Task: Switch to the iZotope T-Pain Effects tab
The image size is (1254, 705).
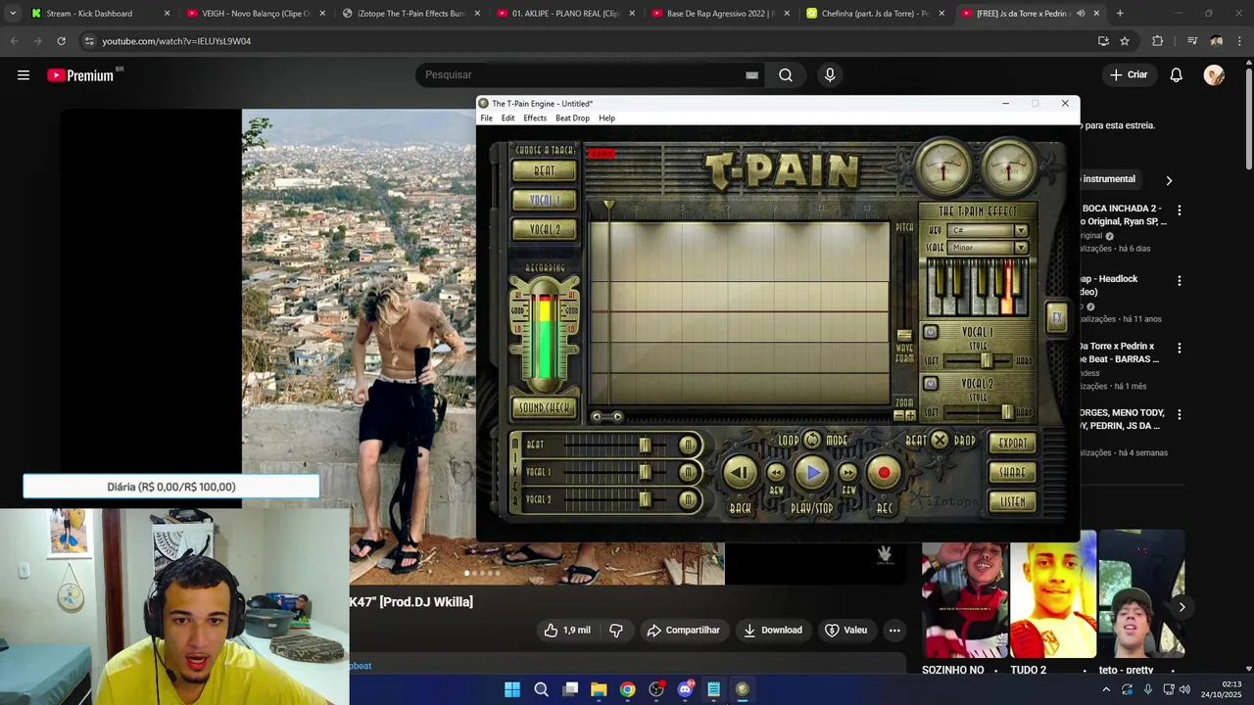Action: [x=410, y=14]
